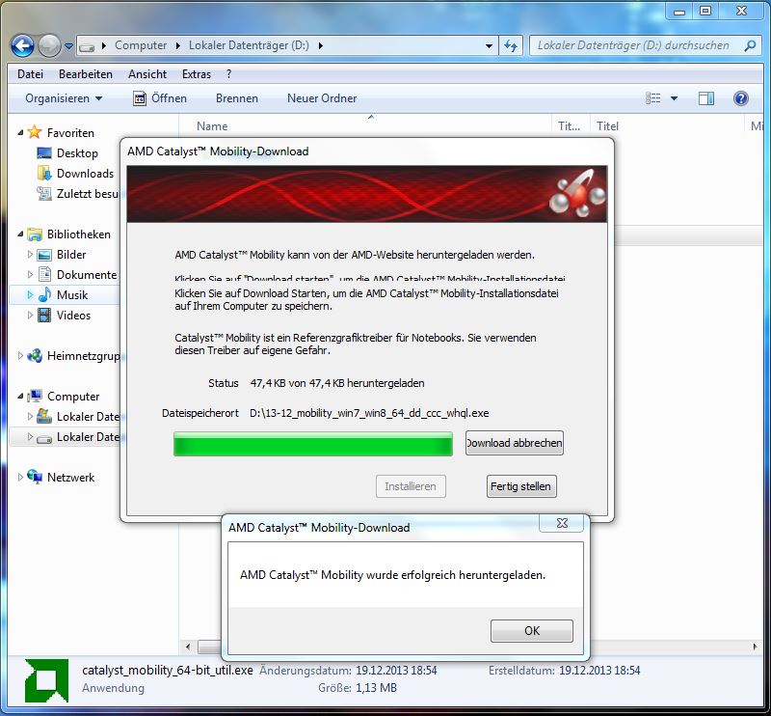Select Zuletzt besucht in Favoriten
Viewport: 771px width, 716px height.
point(79,194)
